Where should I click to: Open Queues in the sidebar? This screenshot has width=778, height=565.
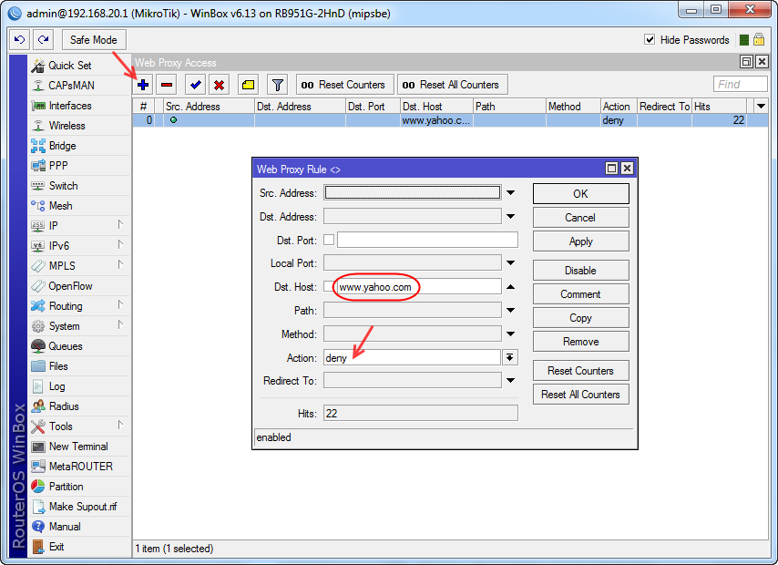[66, 346]
